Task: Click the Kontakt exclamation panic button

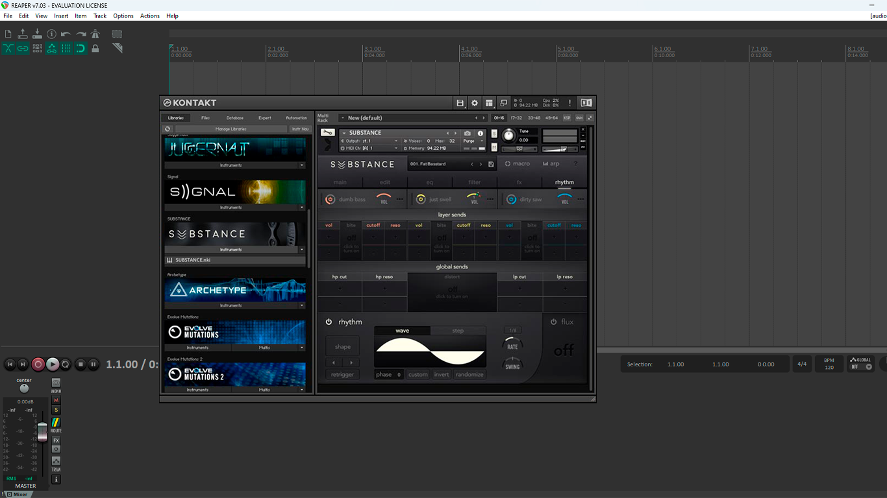Action: [570, 103]
